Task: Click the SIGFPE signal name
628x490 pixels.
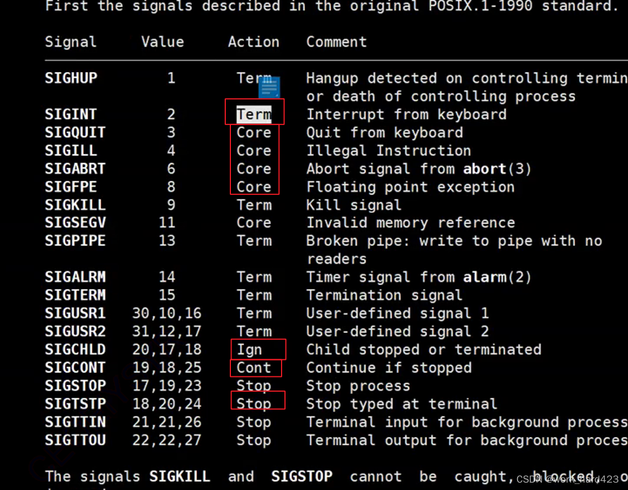Action: pyautogui.click(x=71, y=187)
